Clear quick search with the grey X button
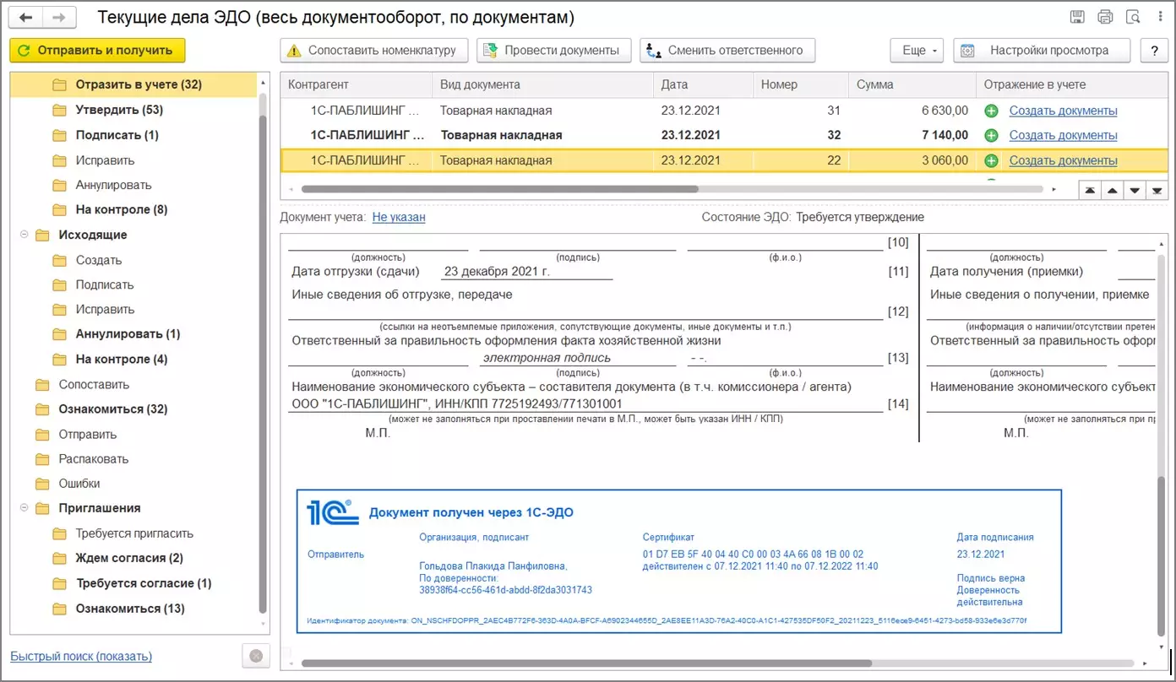 pyautogui.click(x=256, y=656)
